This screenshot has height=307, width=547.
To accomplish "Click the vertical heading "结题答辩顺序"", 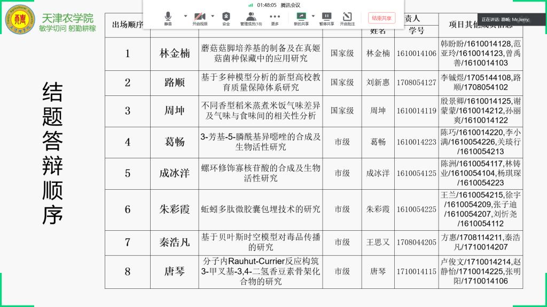I will tap(52, 153).
